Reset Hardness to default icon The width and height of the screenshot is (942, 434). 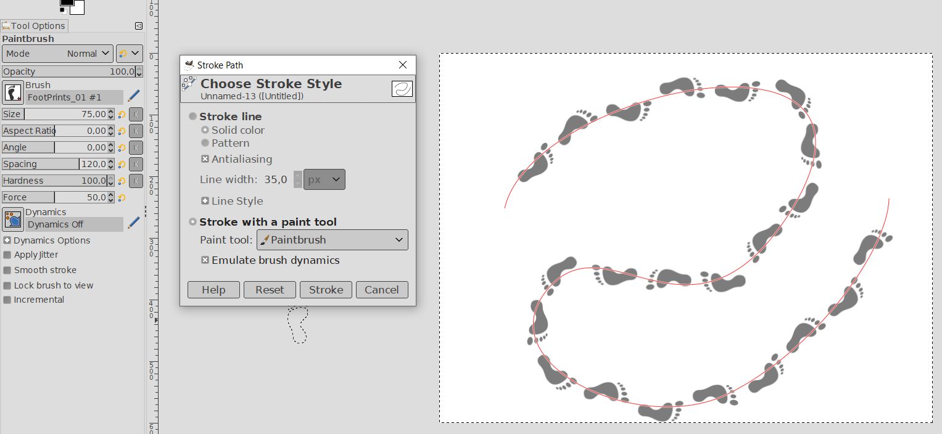pyautogui.click(x=122, y=181)
